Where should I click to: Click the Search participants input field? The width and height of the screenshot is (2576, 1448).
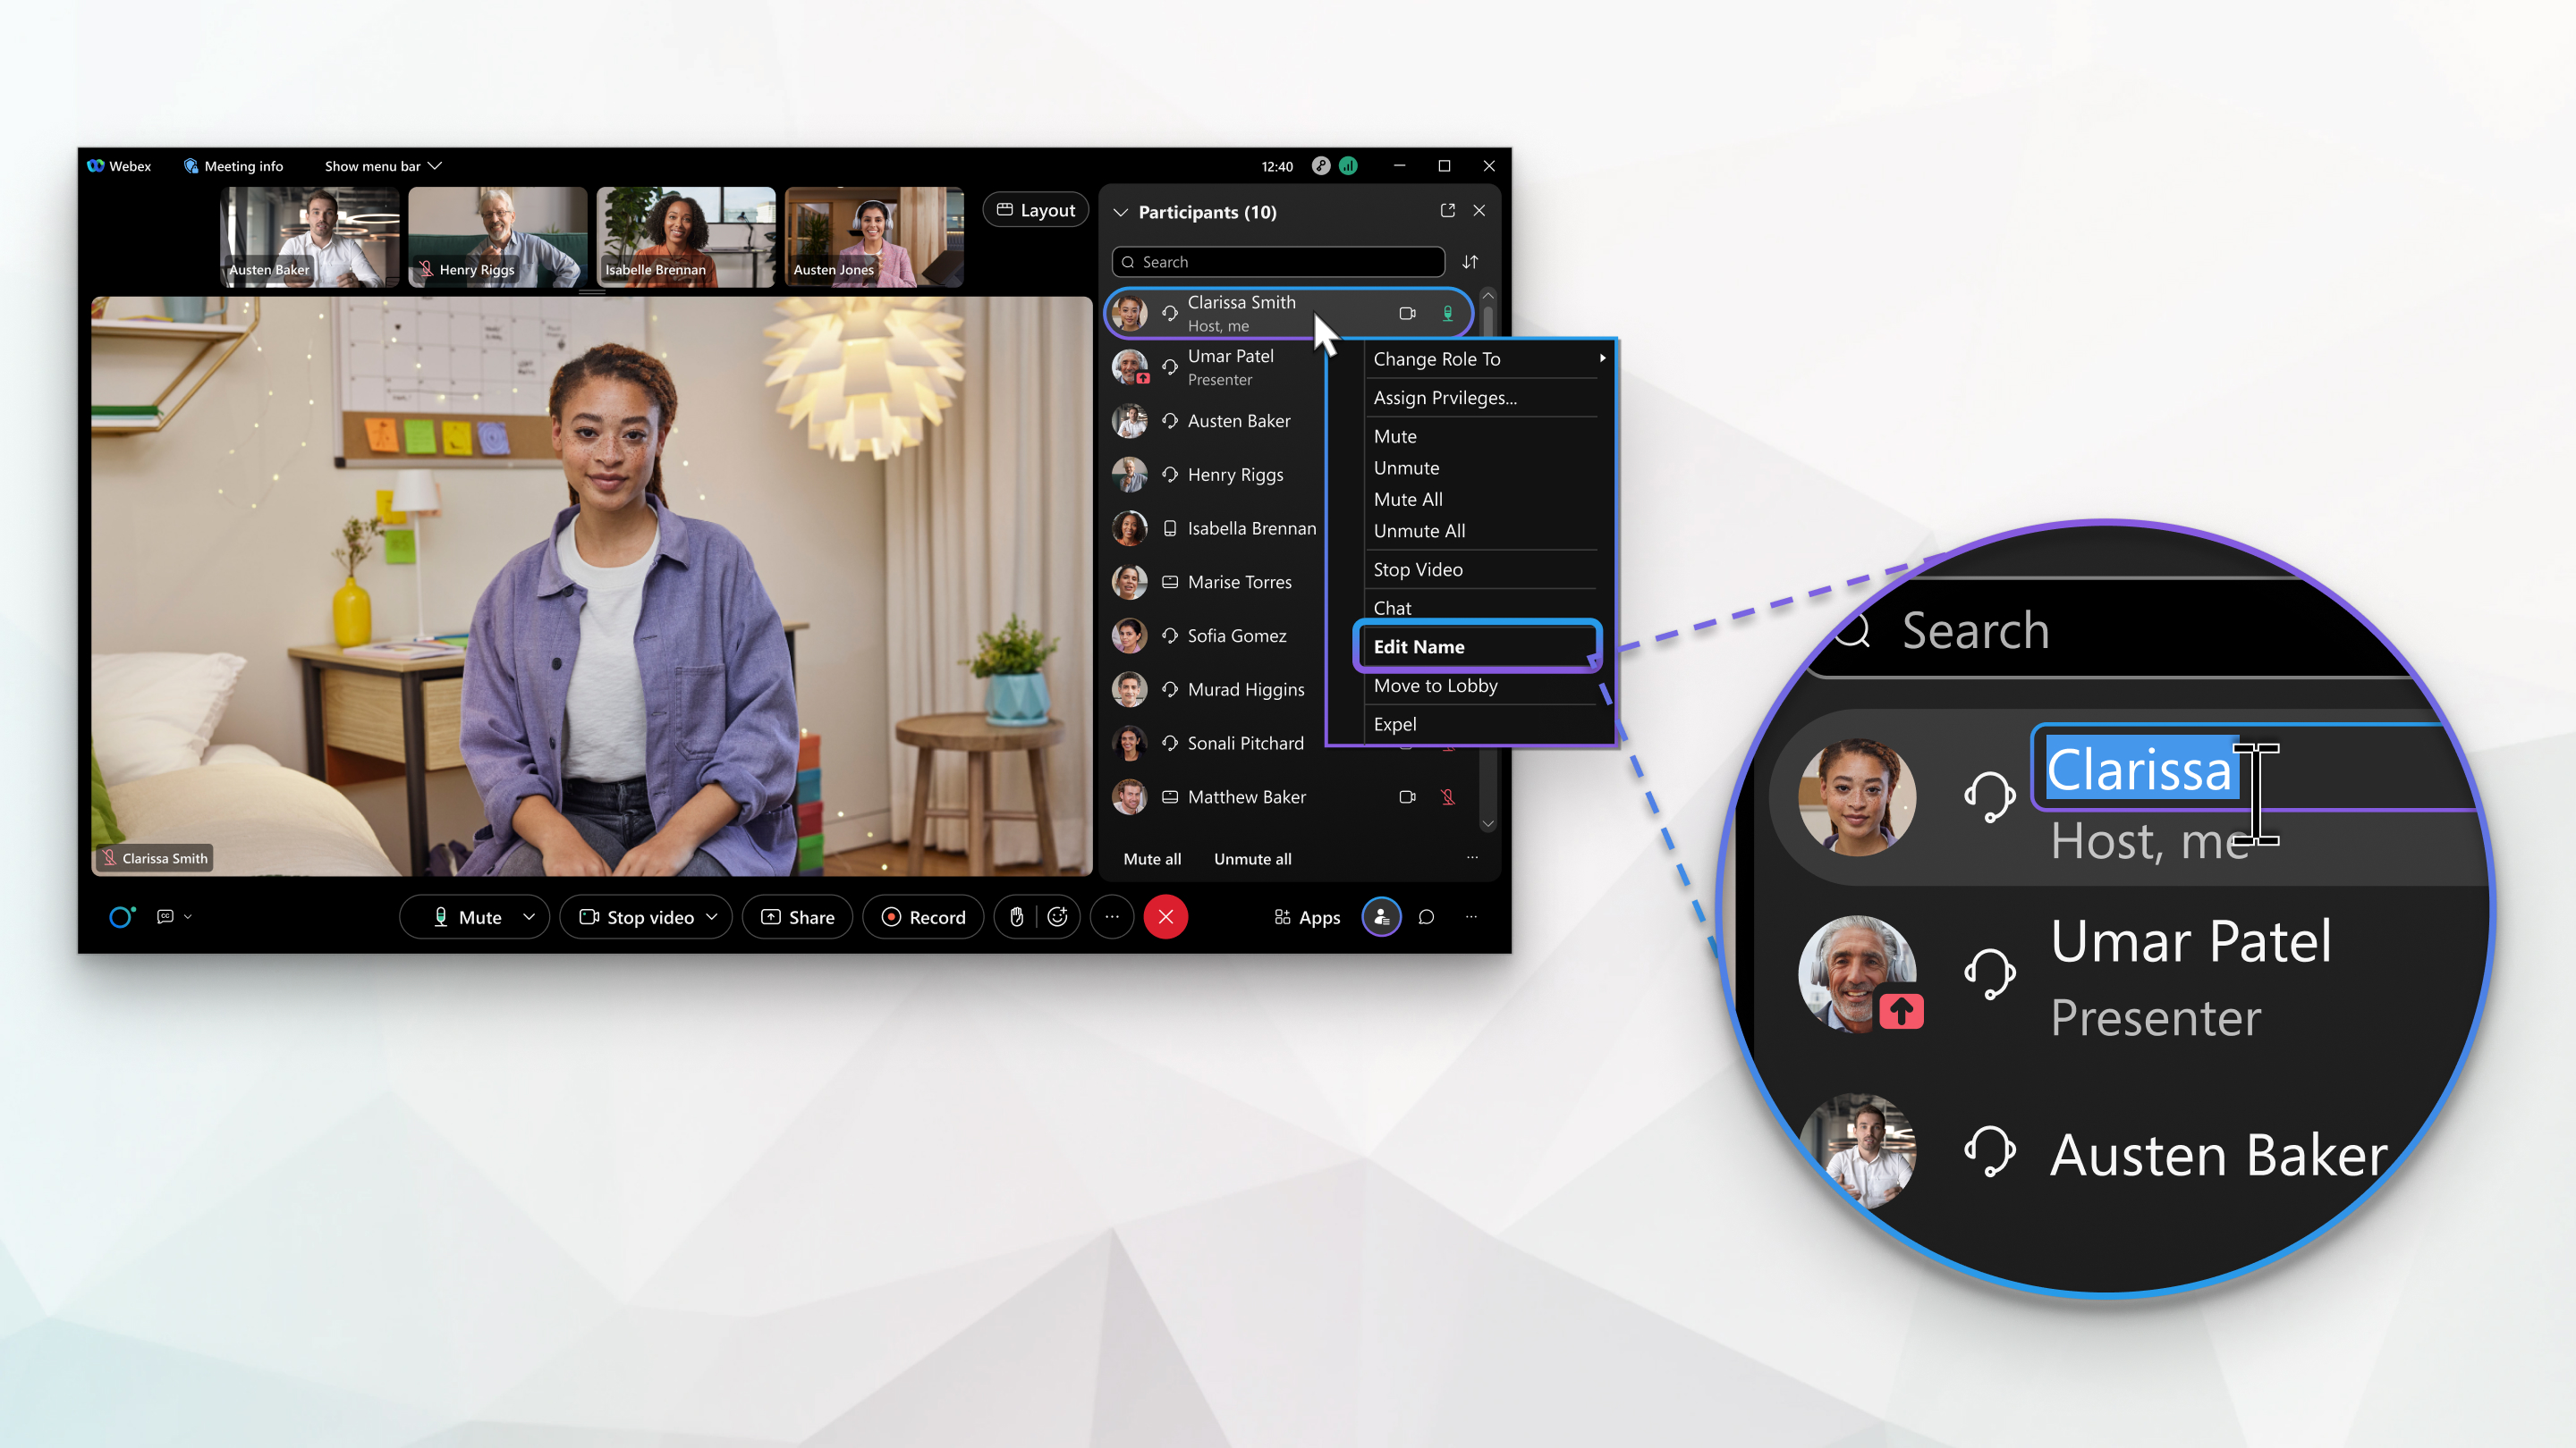pyautogui.click(x=1277, y=262)
